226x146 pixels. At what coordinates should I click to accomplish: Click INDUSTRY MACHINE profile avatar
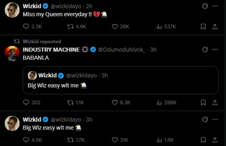point(12,54)
